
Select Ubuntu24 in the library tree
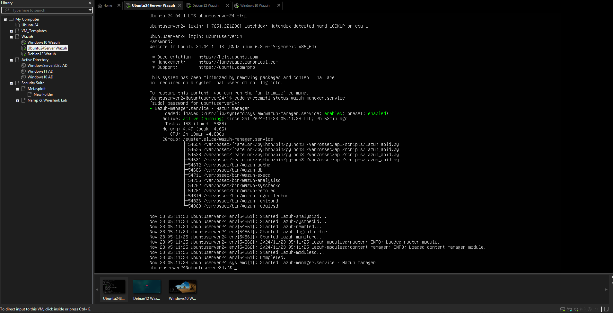30,25
